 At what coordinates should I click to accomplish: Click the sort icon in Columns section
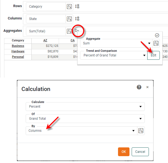(x=77, y=19)
